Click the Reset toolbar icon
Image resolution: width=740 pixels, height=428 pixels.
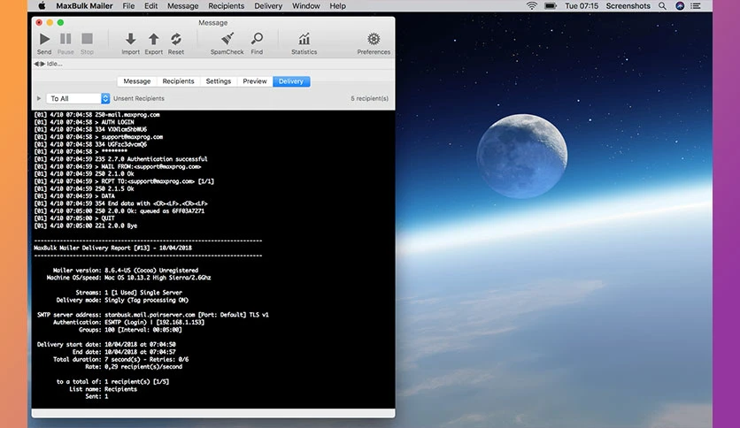pyautogui.click(x=176, y=39)
